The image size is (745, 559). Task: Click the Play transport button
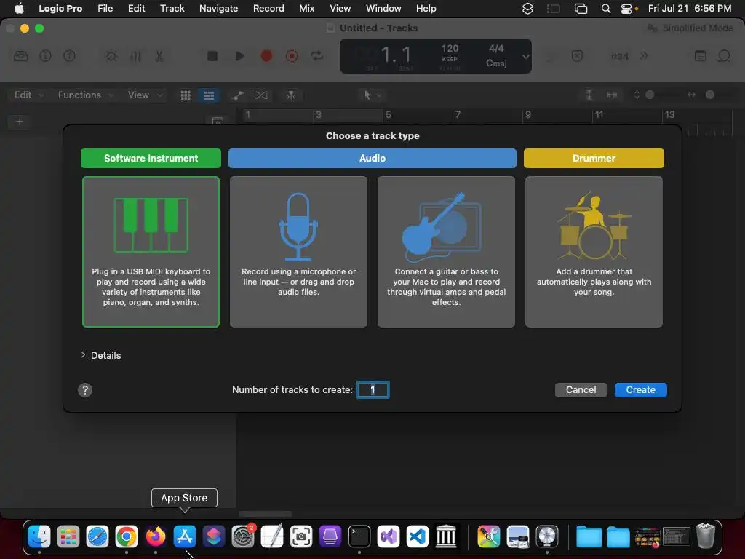tap(240, 56)
